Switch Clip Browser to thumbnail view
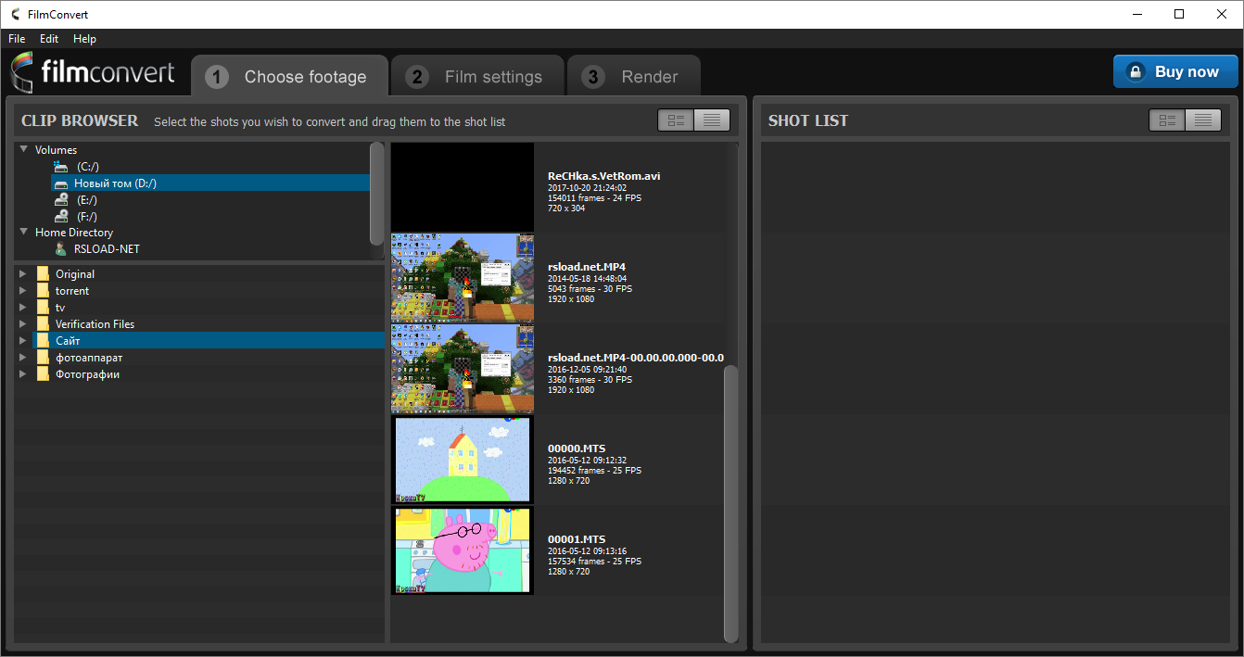1244x657 pixels. [x=676, y=120]
